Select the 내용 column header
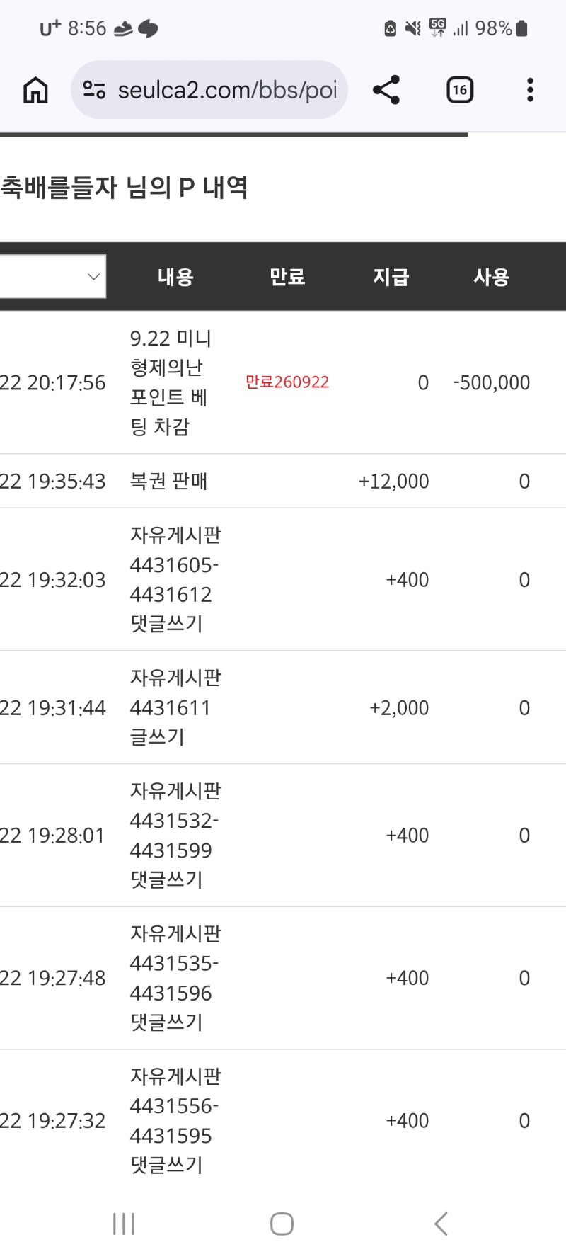Screen dimensions: 566x1259 coord(175,277)
